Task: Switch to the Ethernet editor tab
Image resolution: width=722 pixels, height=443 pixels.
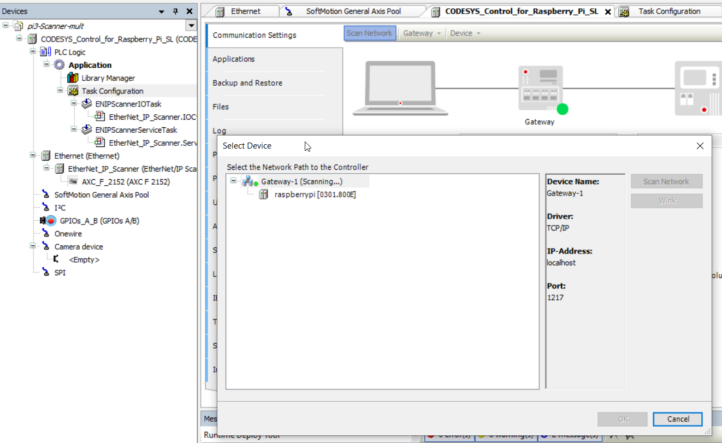Action: [x=244, y=11]
